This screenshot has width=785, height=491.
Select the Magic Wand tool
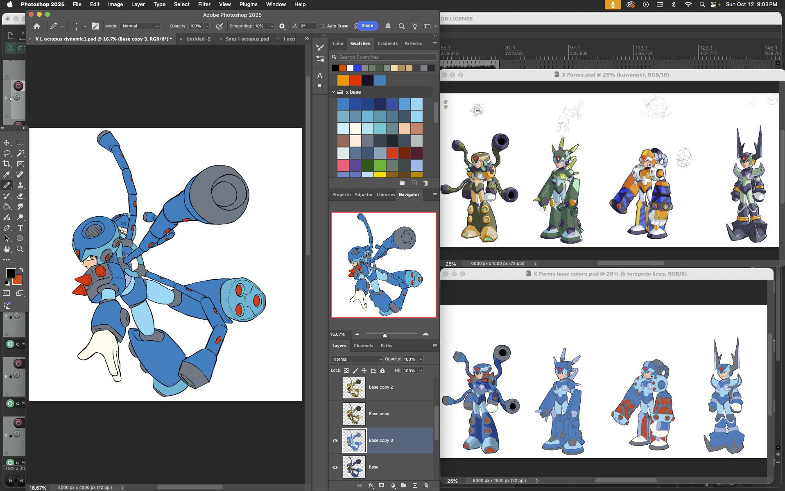pyautogui.click(x=20, y=153)
